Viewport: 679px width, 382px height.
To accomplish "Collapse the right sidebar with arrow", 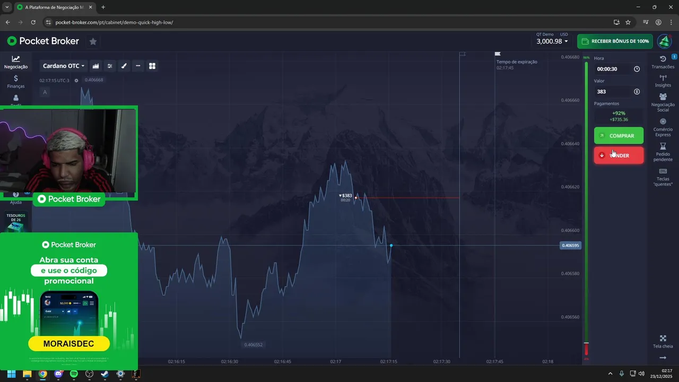I will [x=663, y=358].
